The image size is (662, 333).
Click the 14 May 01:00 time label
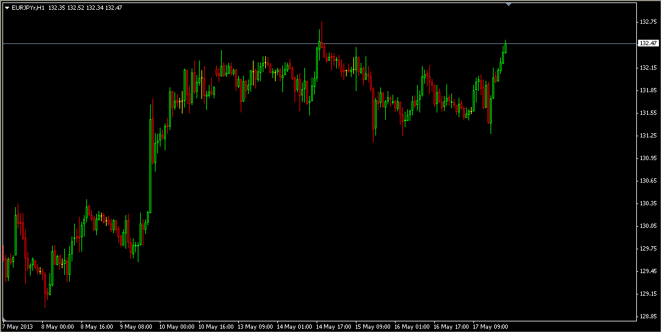[295, 327]
